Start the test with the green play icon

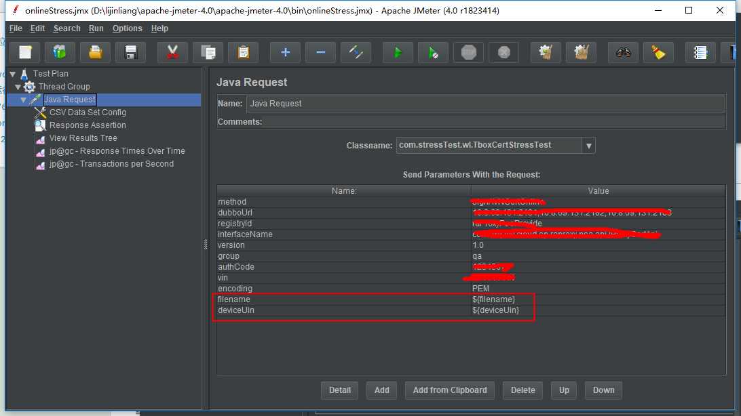click(x=398, y=52)
